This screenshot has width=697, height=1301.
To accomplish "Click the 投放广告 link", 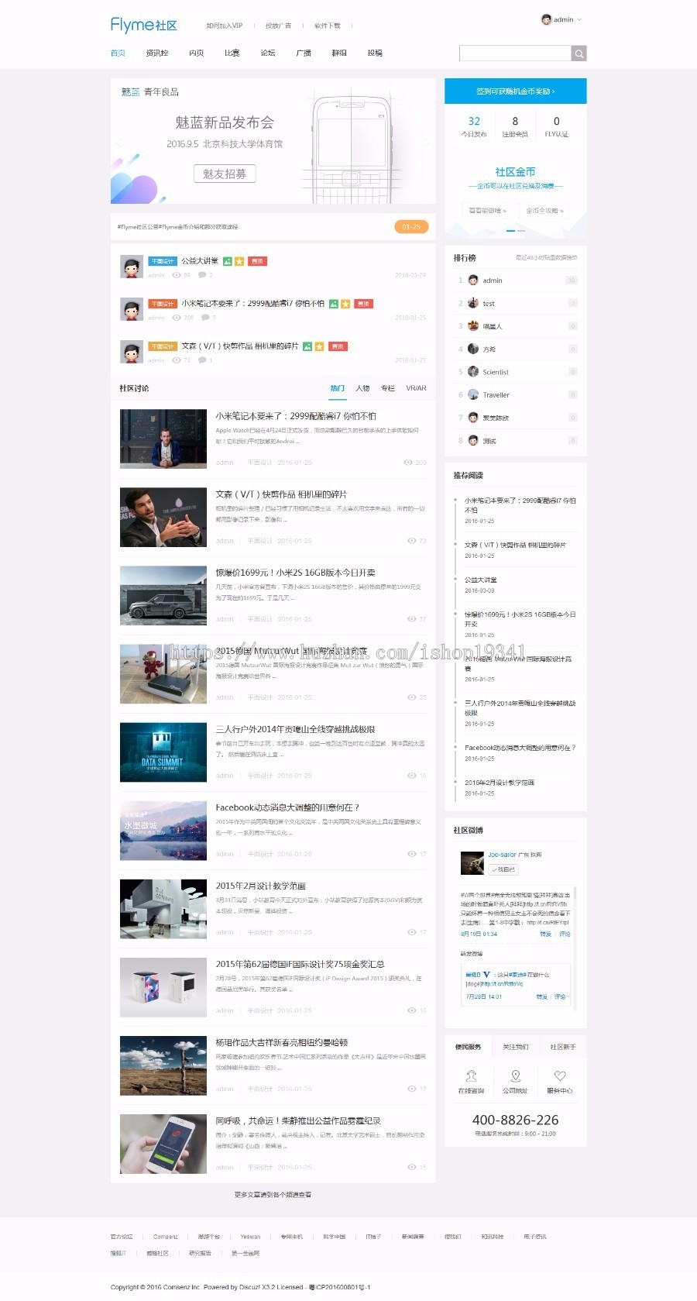I will (278, 26).
